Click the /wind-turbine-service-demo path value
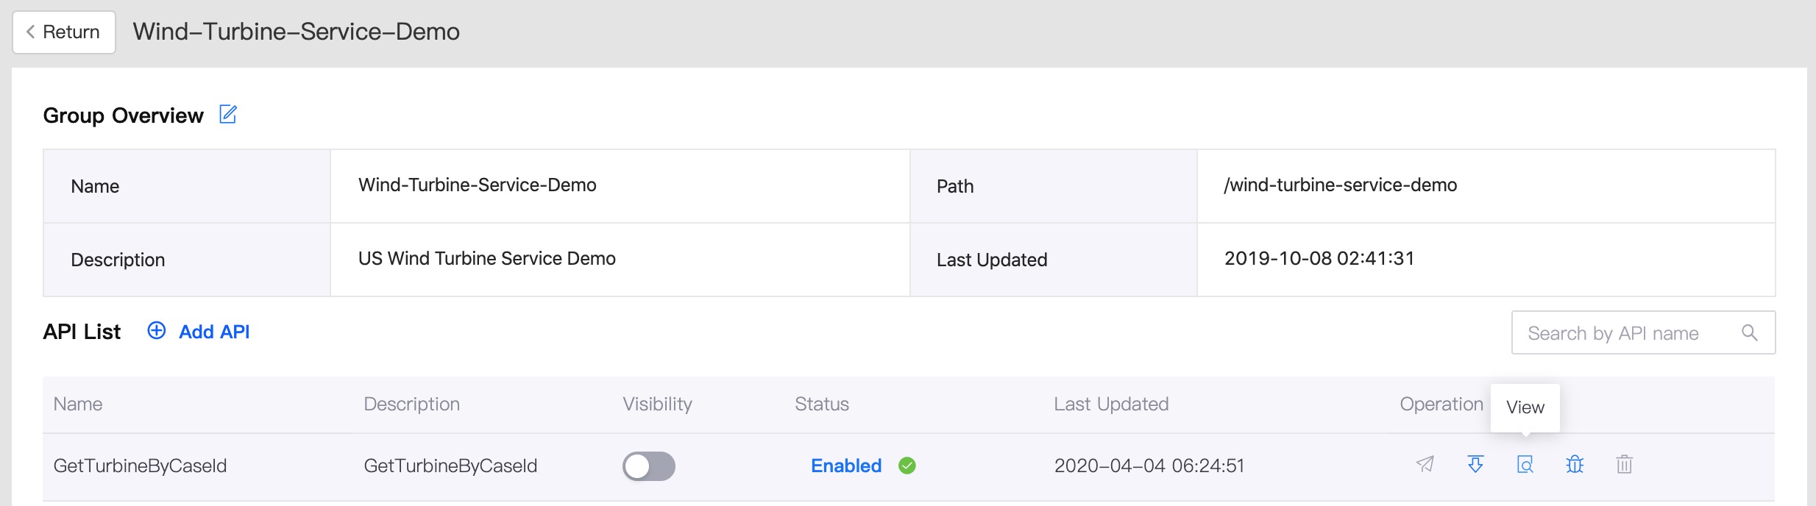 click(1340, 185)
